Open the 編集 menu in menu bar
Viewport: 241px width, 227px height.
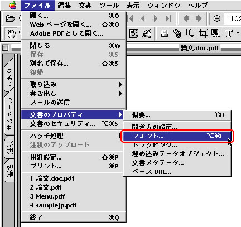(x=64, y=5)
